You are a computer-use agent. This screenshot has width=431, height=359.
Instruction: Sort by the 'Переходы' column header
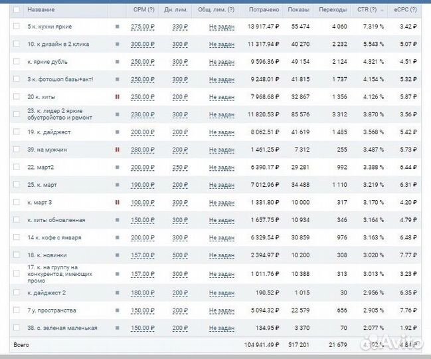[332, 10]
